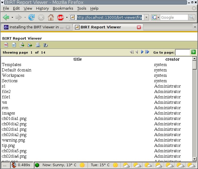Go to the previous page arrow
Viewport: 198px width, 169px height.
pos(137,52)
